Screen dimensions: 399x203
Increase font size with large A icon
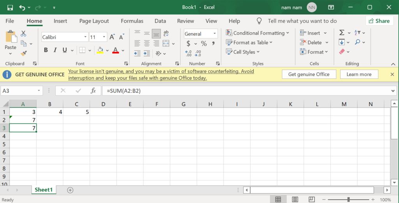pos(112,37)
